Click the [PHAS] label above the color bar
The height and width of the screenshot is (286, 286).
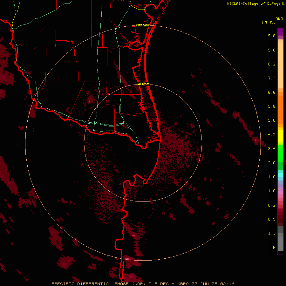[269, 22]
